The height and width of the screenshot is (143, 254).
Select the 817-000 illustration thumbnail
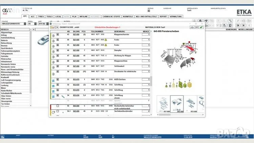tap(163, 104)
